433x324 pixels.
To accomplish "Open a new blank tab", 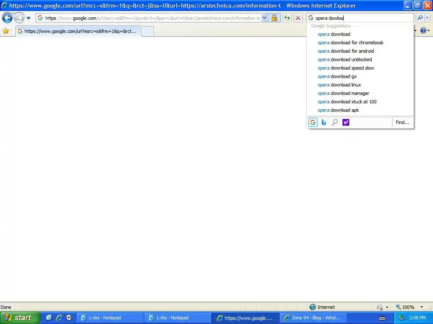I will pyautogui.click(x=148, y=31).
